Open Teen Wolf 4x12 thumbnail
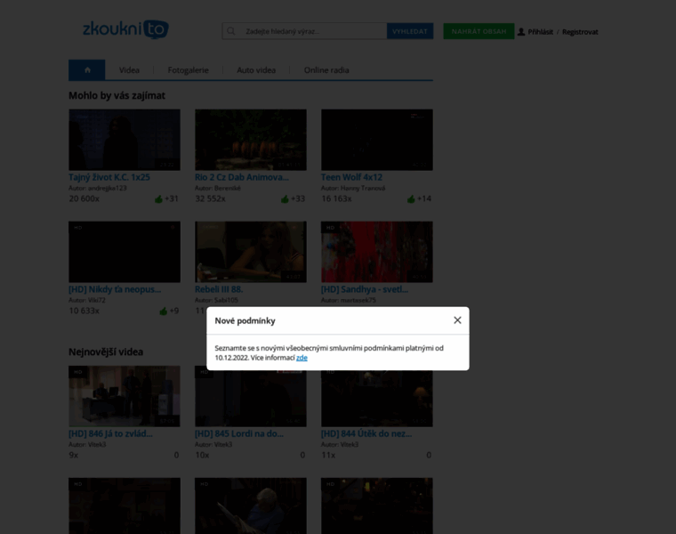 [x=377, y=140]
